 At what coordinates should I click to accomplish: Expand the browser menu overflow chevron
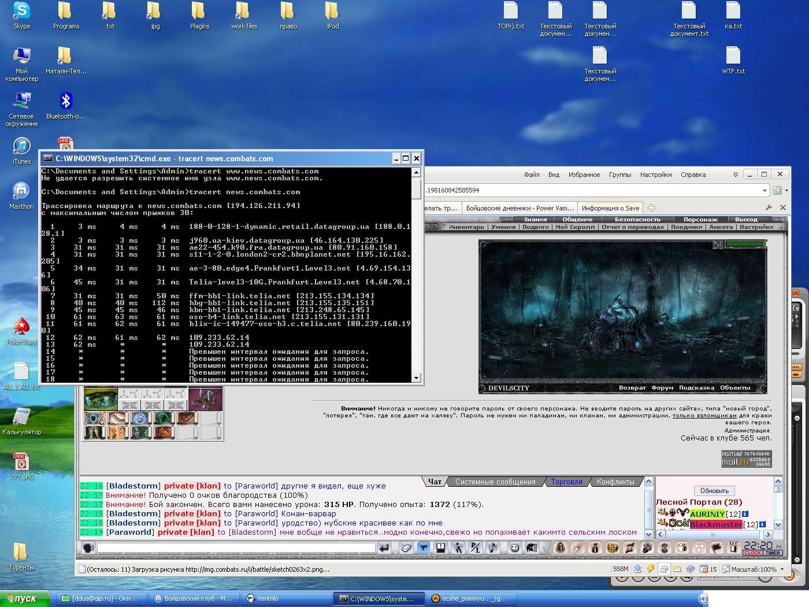(x=735, y=174)
